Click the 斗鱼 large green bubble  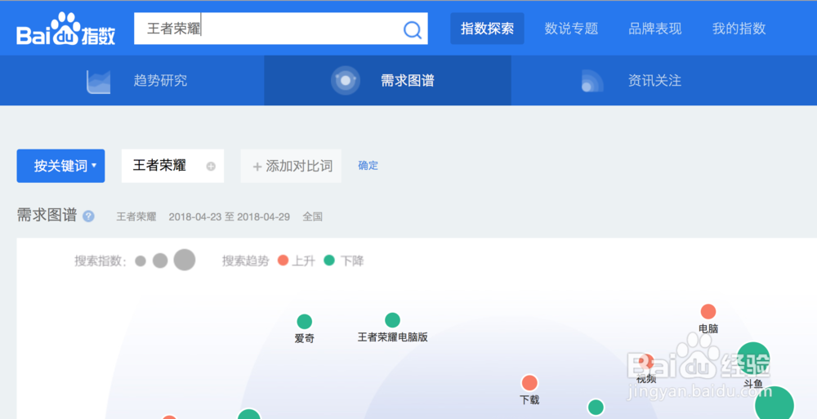coord(753,359)
